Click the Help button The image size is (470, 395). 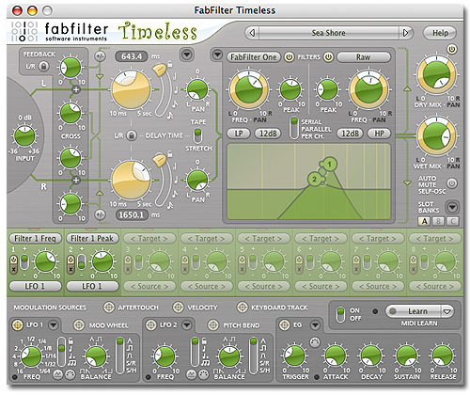(x=440, y=33)
